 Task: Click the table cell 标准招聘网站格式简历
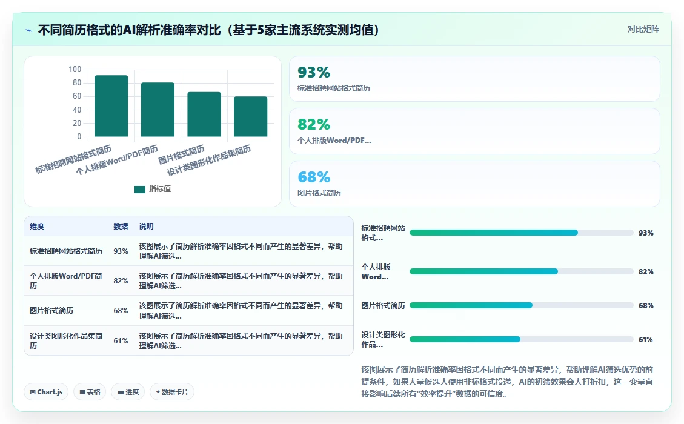click(66, 251)
